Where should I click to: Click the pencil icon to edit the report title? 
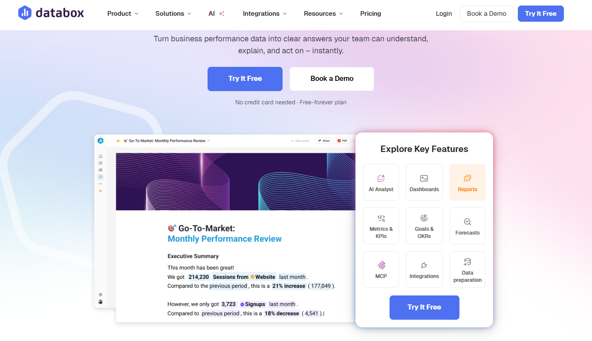click(x=209, y=141)
